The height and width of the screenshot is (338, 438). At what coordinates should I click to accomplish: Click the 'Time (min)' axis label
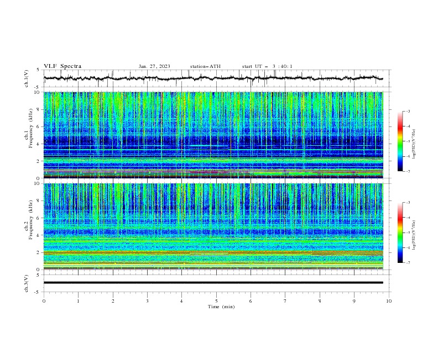221,307
